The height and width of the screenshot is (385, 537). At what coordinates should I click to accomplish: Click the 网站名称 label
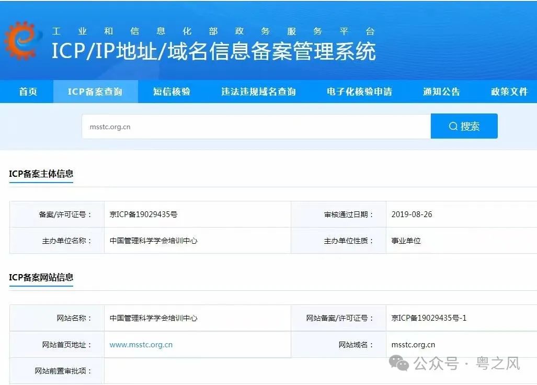pyautogui.click(x=74, y=318)
